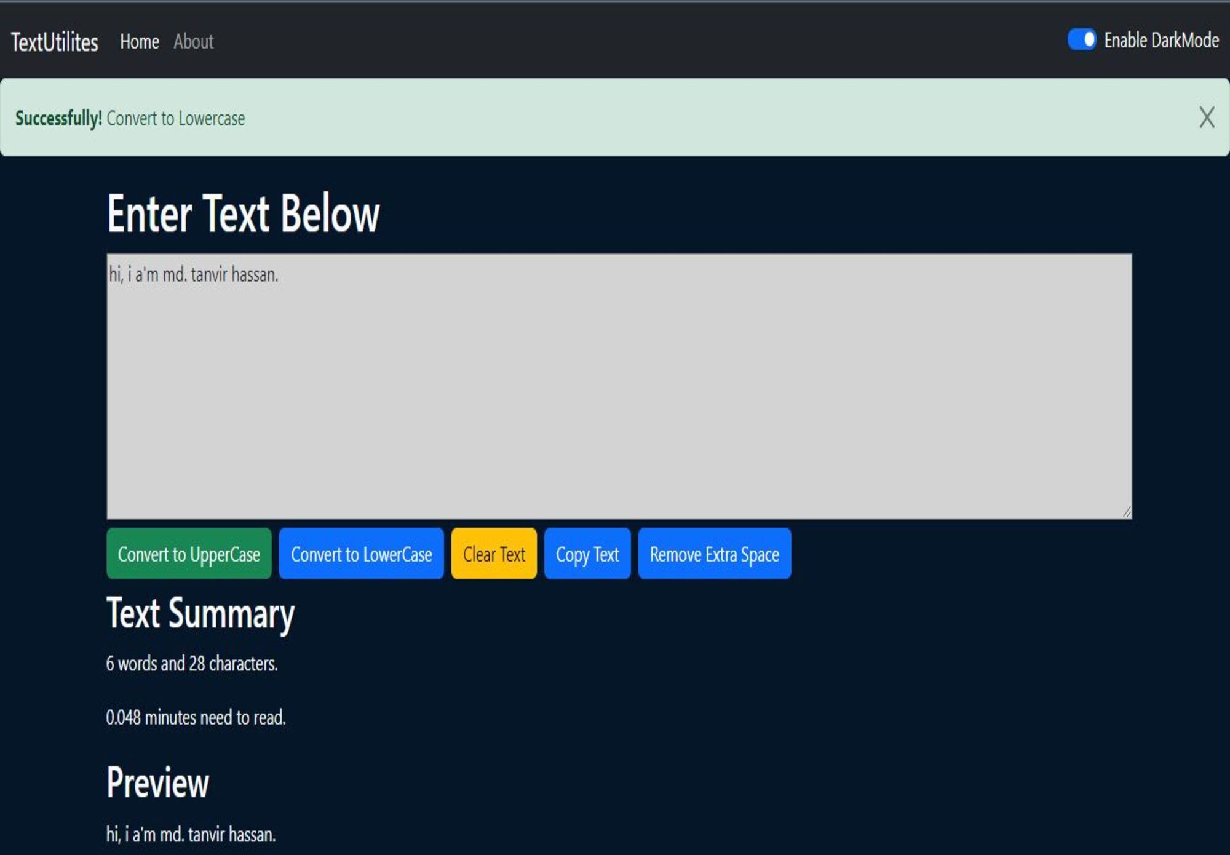Click the Copy Text button
This screenshot has height=855, width=1230.
[x=587, y=554]
